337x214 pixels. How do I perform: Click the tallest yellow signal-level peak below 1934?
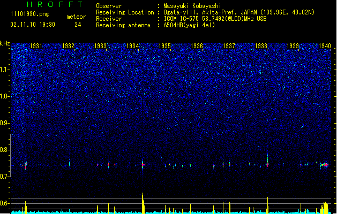pyautogui.click(x=143, y=203)
